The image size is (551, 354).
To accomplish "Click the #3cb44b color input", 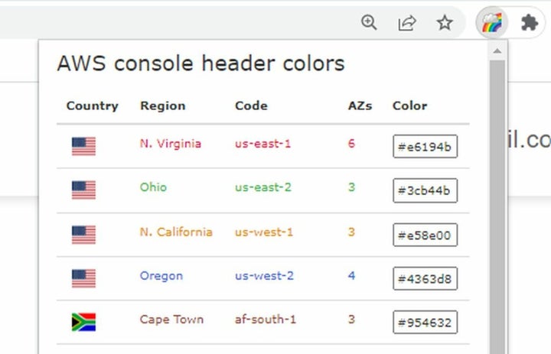I will [x=425, y=191].
